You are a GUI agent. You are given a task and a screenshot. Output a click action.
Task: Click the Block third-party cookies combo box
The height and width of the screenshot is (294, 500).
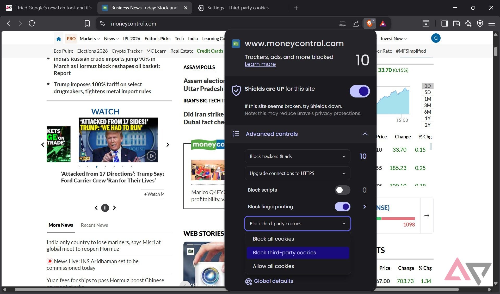pyautogui.click(x=297, y=223)
